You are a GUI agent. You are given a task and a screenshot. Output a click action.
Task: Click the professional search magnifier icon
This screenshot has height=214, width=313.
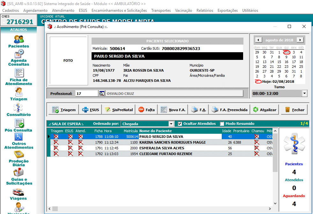[x=102, y=94]
